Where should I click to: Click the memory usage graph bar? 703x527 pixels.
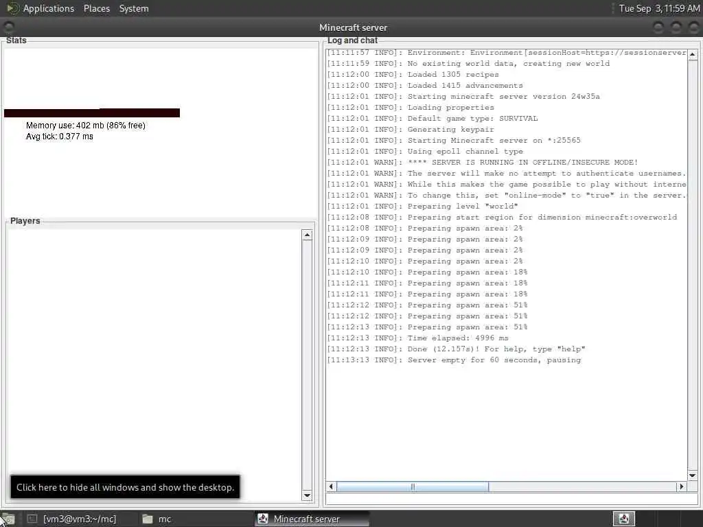click(92, 113)
